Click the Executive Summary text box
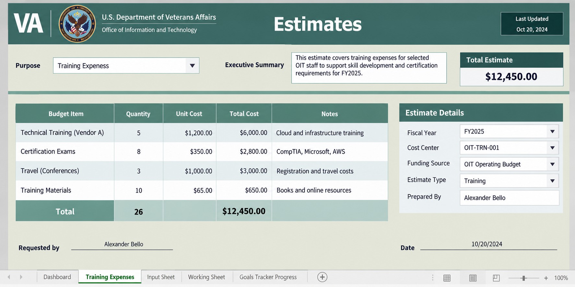 point(369,68)
